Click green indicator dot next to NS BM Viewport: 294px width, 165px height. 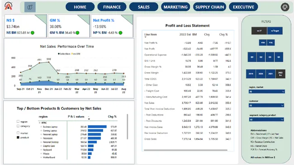pyautogui.click(x=33, y=33)
